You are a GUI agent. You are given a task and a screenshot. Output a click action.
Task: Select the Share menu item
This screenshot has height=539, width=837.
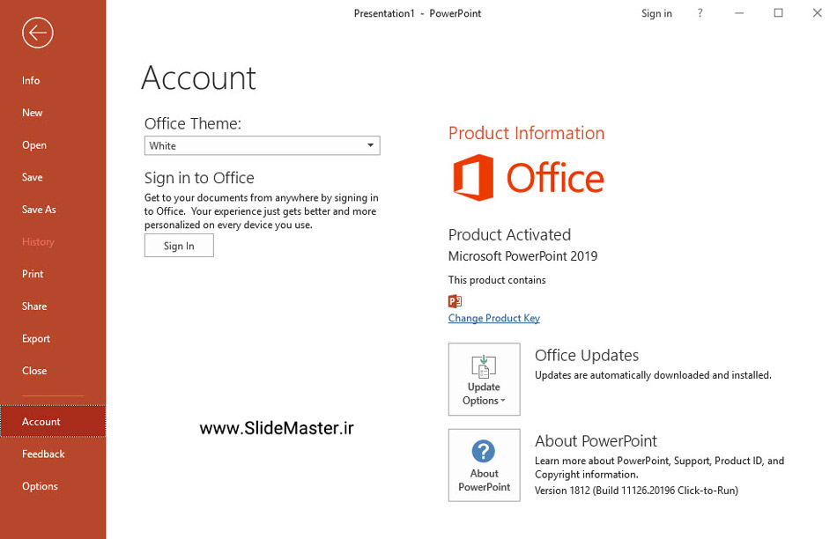(34, 306)
